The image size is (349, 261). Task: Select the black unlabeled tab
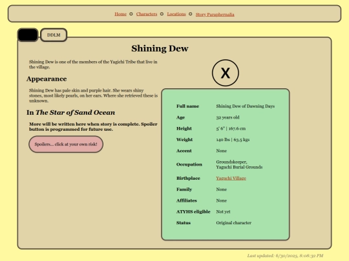point(28,35)
